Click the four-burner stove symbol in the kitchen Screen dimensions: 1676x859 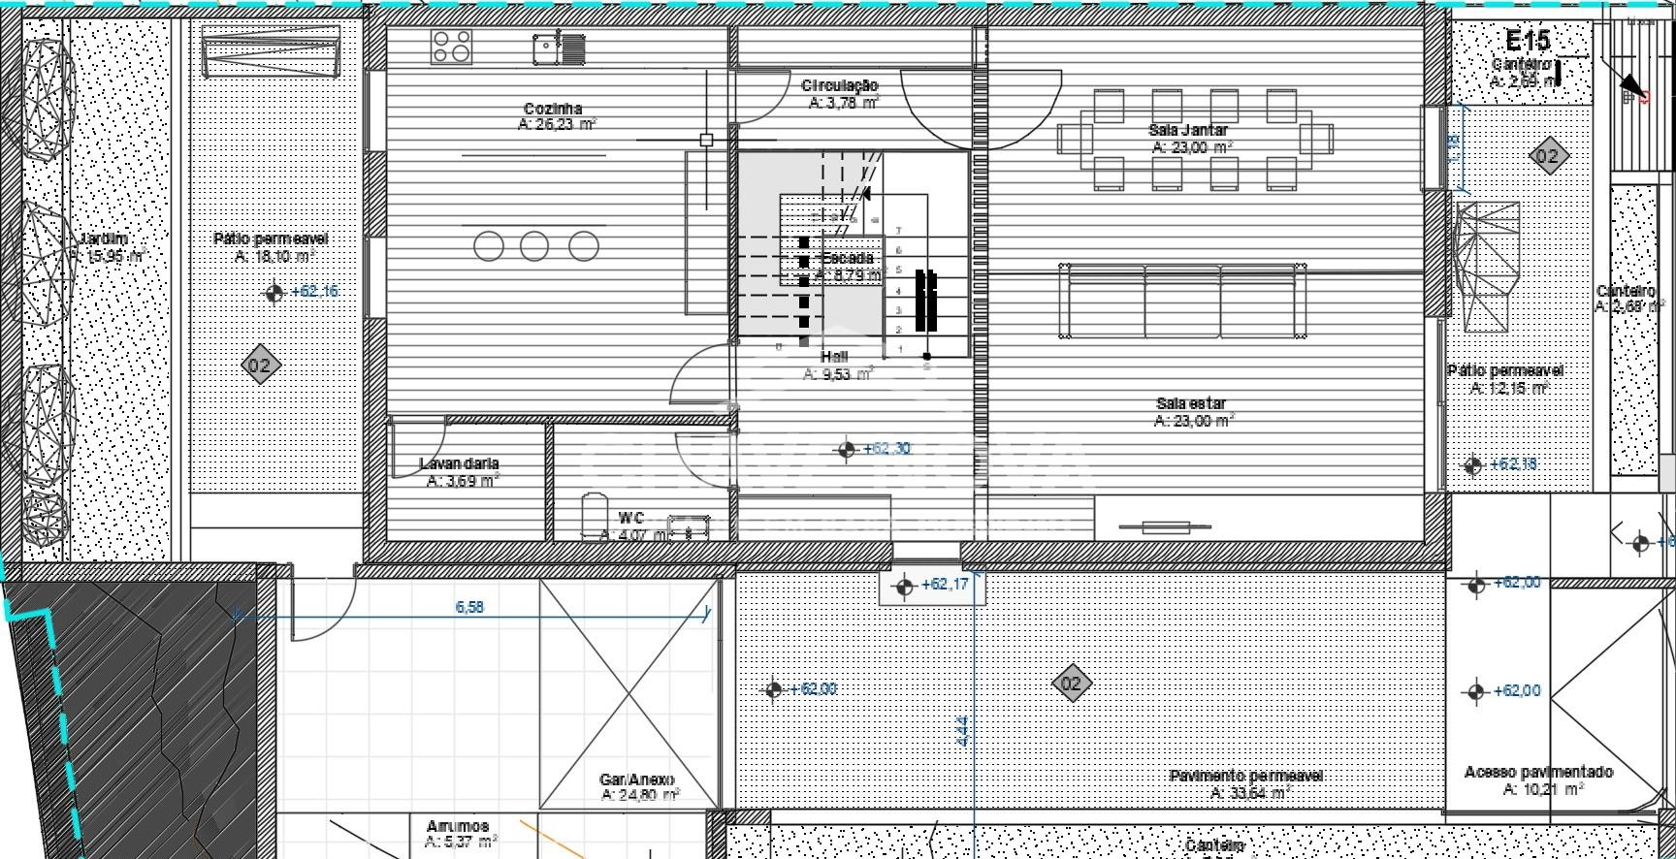tap(452, 47)
